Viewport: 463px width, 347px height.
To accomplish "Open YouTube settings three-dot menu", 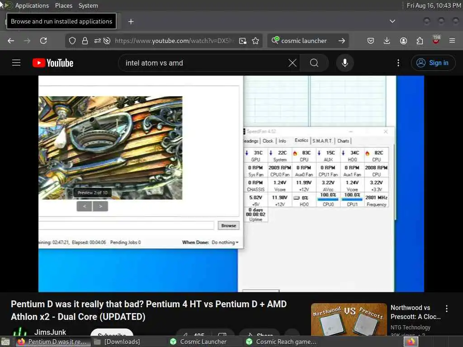I will [x=398, y=63].
